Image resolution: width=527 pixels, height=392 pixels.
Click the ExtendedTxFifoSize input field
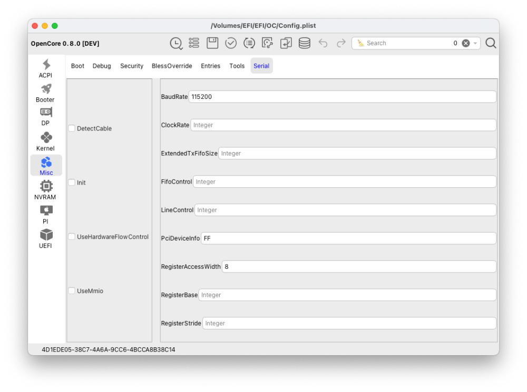pos(357,153)
